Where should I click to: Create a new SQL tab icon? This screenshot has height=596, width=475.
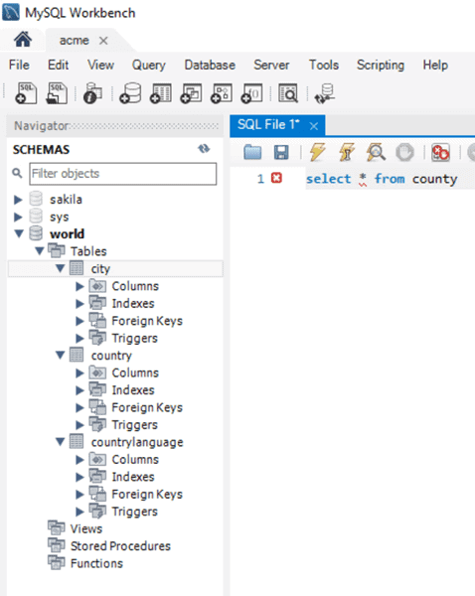pos(26,93)
